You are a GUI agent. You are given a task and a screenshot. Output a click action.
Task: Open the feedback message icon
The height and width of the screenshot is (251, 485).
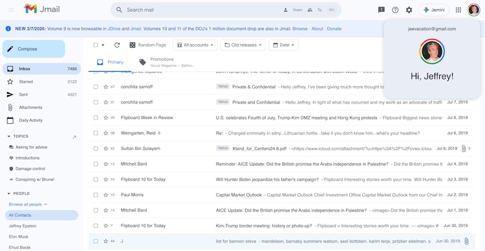click(382, 10)
